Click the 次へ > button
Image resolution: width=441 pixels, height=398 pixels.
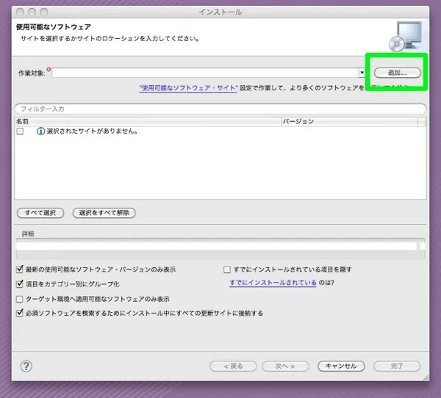[285, 366]
